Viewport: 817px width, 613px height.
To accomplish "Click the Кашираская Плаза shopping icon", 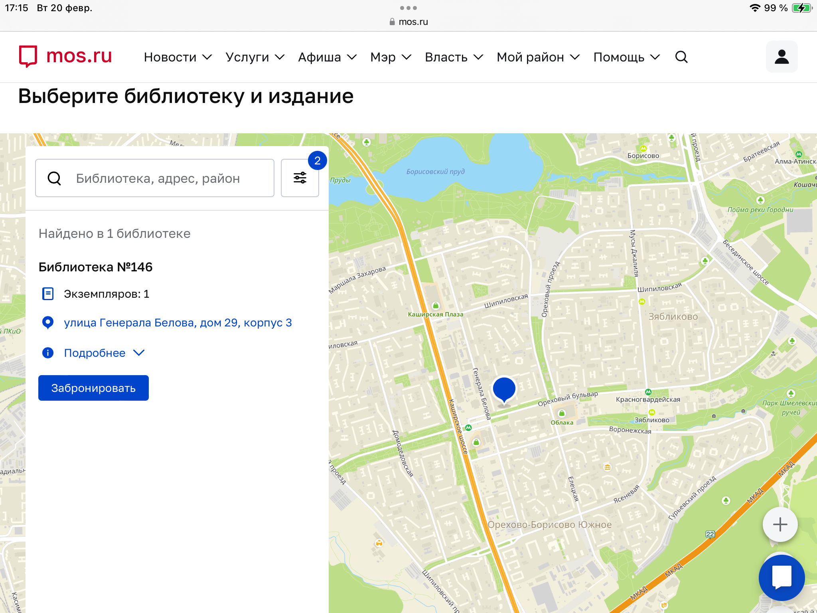I will 436,306.
